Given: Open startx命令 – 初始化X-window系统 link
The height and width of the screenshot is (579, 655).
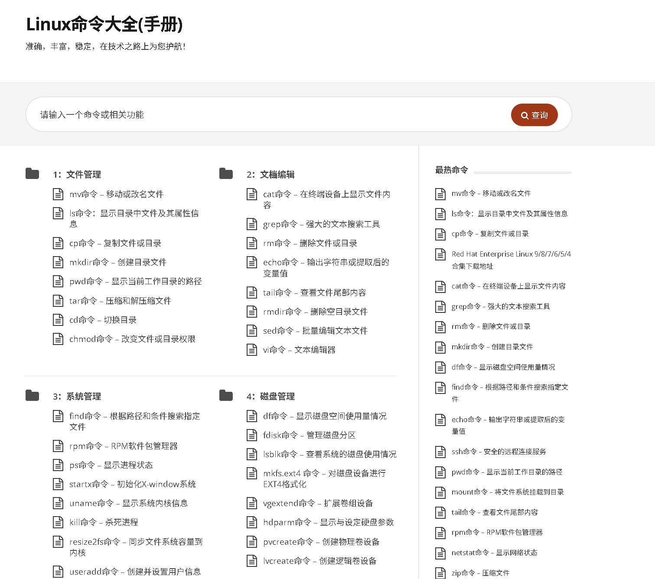Looking at the screenshot, I should point(133,484).
